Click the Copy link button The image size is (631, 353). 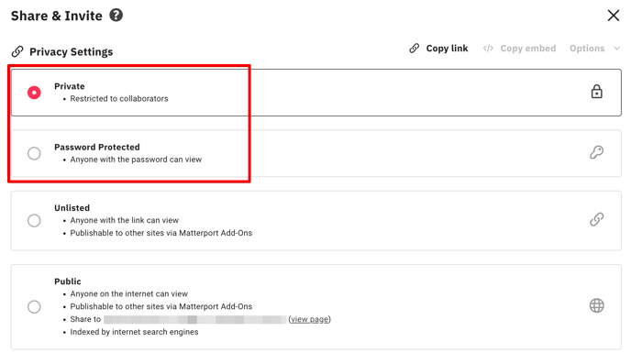pos(438,49)
